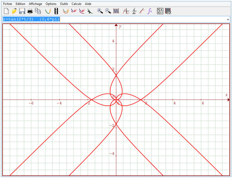Viewport: 232px width, 178px height.
Task: Zoom in with the plus magnifier
Action: 100,11
